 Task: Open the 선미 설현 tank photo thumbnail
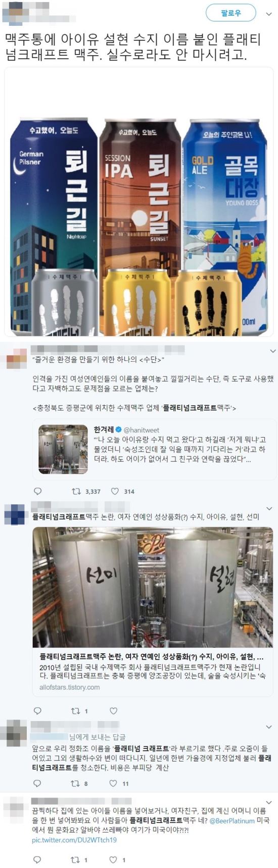coord(153,587)
